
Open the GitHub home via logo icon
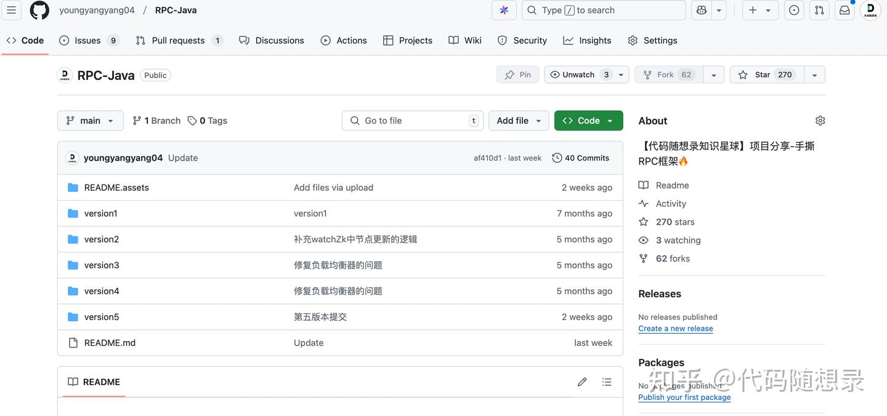(x=39, y=10)
